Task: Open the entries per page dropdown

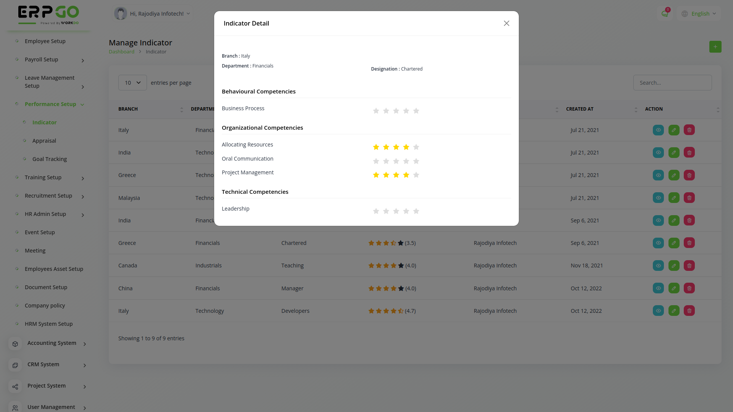Action: click(132, 82)
